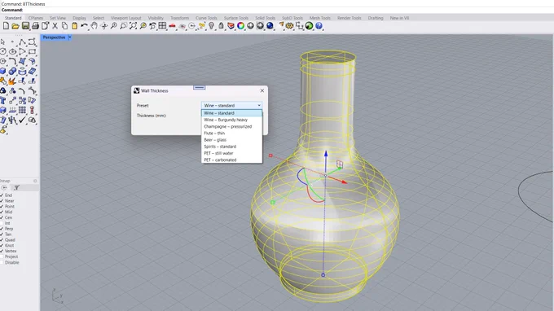This screenshot has height=311, width=554.
Task: Open the Solid Tools tab
Action: pyautogui.click(x=265, y=18)
